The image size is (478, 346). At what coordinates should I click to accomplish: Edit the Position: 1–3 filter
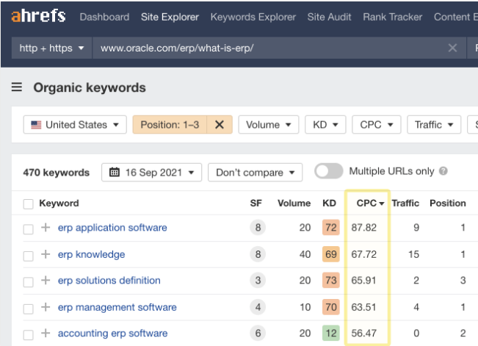(170, 124)
